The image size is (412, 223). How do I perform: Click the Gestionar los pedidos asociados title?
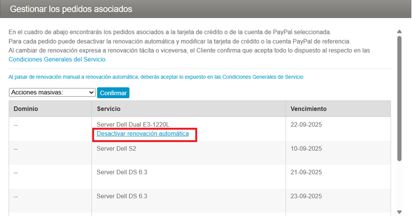(71, 9)
